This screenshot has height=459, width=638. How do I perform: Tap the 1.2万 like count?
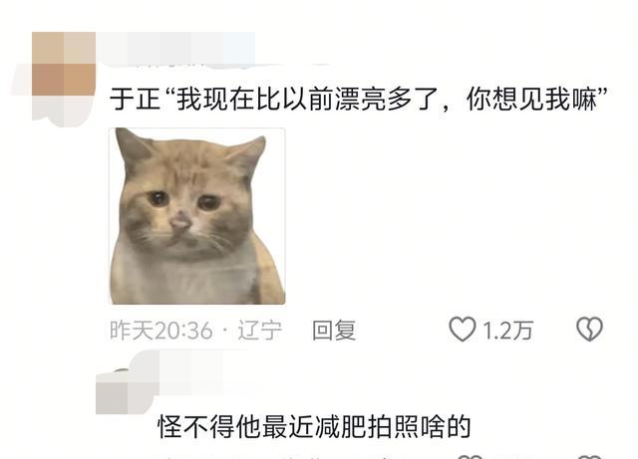coord(507,331)
